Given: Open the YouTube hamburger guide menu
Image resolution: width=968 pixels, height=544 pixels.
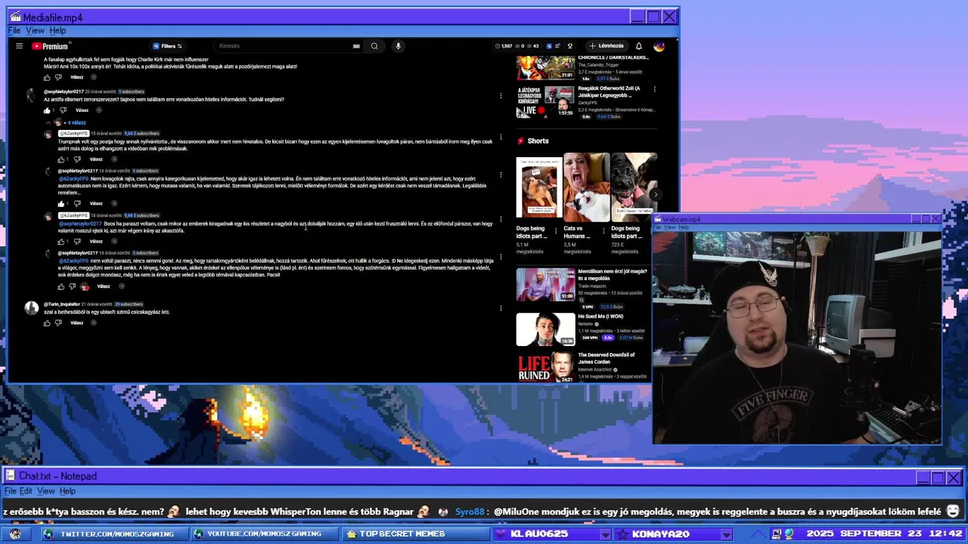Looking at the screenshot, I should click(19, 46).
